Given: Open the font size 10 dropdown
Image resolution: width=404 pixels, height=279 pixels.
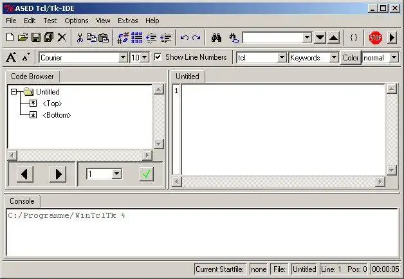Looking at the screenshot, I should pos(145,57).
